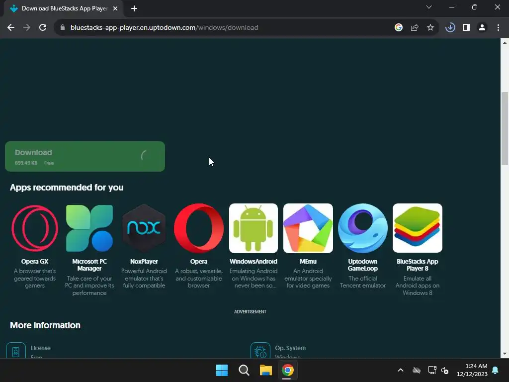Screen dimensions: 509x382
Task: Share this page icon
Action: pyautogui.click(x=415, y=28)
